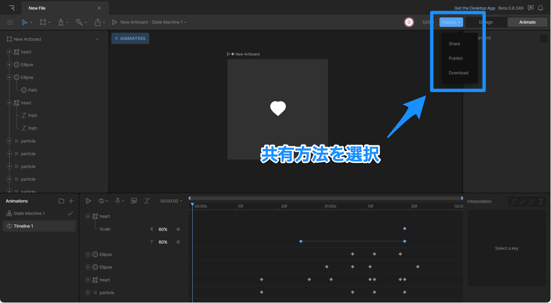Screen dimensions: 551x303
Task: Toggle a keyframe on Scale X
Action: (178, 229)
